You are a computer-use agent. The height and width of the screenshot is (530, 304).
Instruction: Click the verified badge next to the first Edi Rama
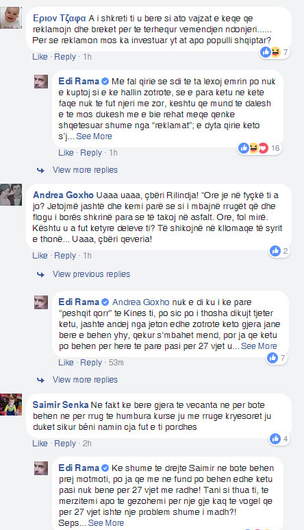105,82
